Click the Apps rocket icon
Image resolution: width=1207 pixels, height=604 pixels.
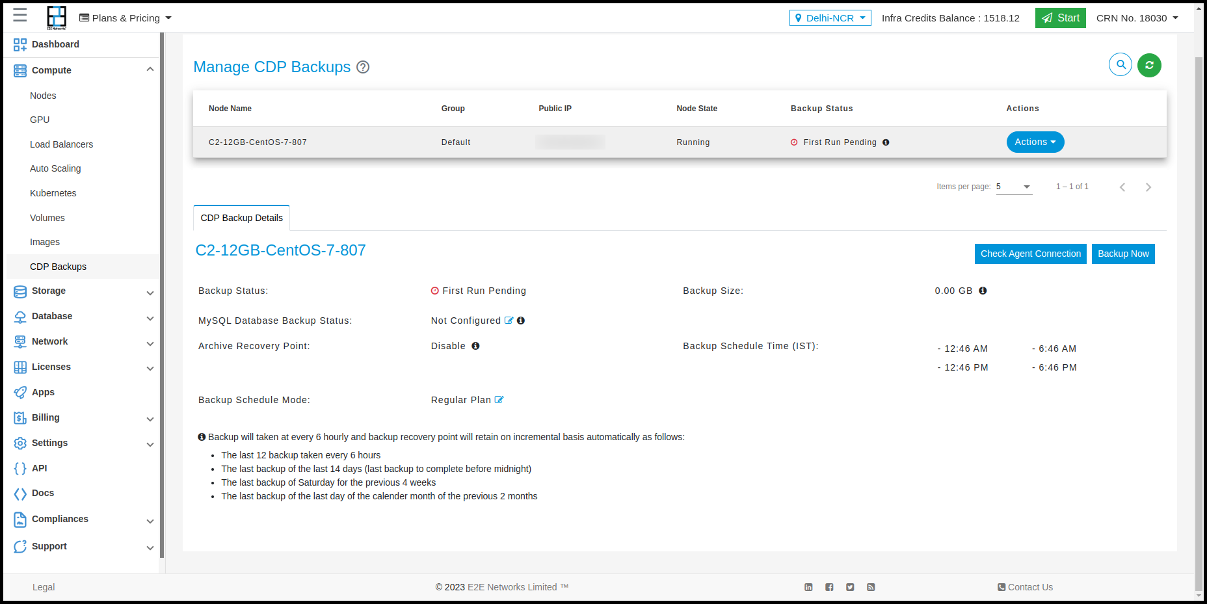[20, 392]
